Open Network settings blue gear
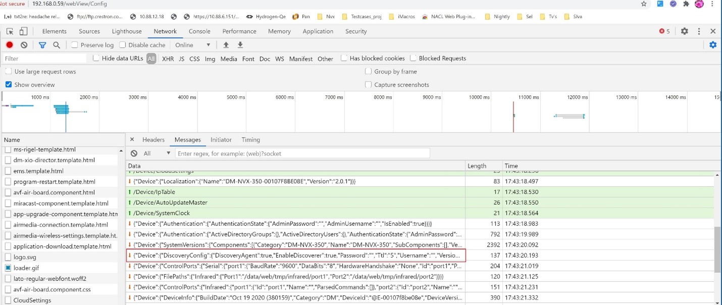Screen dimensions: 722x305 713,45
